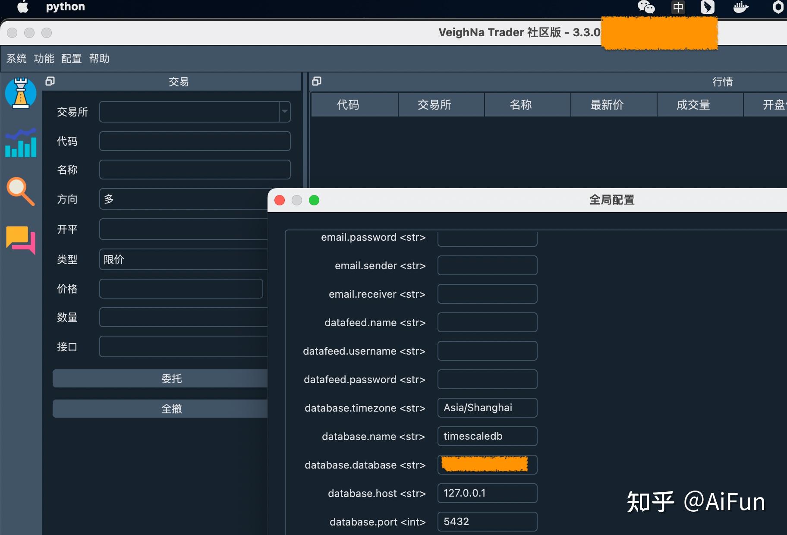Click the 委托 submit order button
This screenshot has width=787, height=535.
pos(172,378)
